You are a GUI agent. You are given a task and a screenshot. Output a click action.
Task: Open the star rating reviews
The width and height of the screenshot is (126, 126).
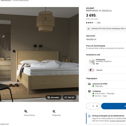click(93, 23)
